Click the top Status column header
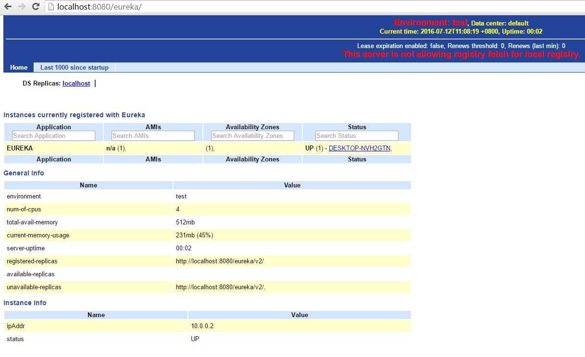The image size is (585, 357). [x=357, y=127]
